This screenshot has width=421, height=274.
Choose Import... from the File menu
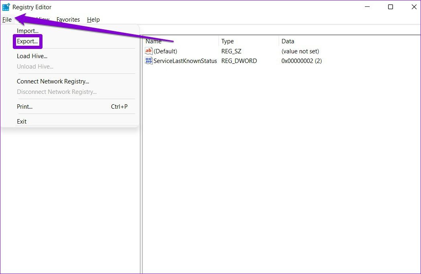coord(28,30)
